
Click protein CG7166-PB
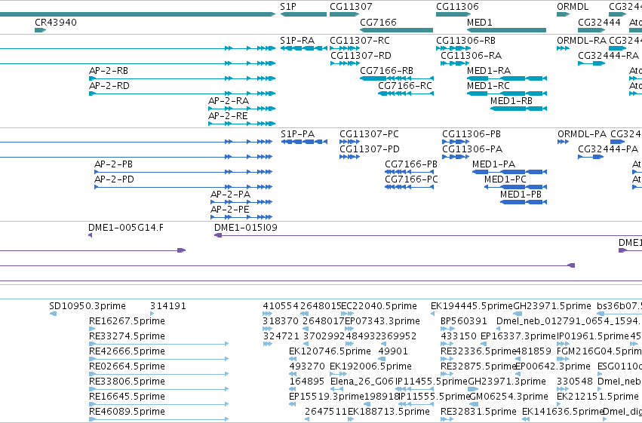pyautogui.click(x=409, y=172)
